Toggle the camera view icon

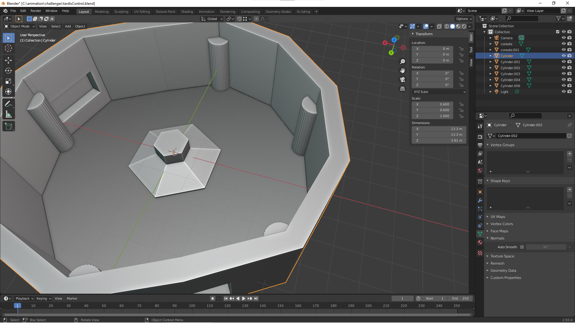pyautogui.click(x=402, y=80)
